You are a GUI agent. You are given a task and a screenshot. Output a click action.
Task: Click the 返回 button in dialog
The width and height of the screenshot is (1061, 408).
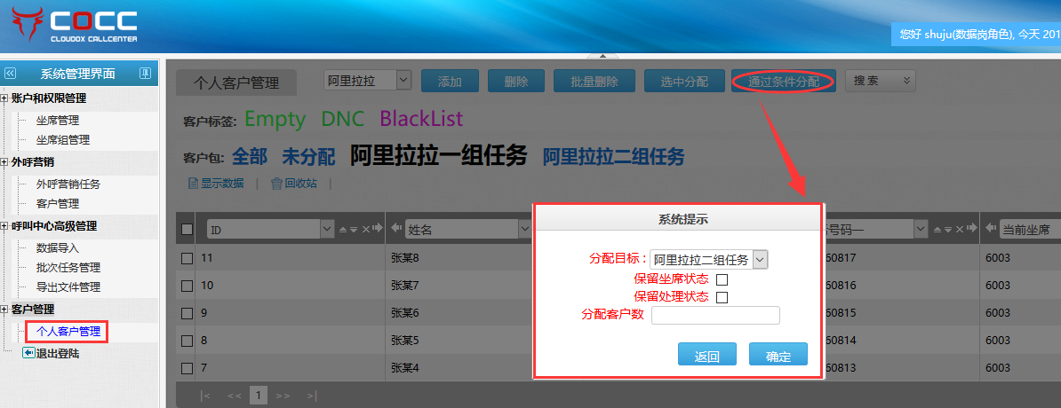[706, 356]
